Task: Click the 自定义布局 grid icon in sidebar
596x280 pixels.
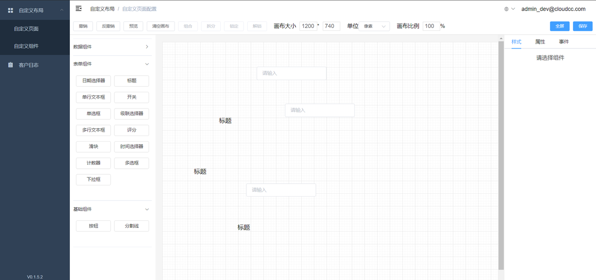Action: coord(11,10)
